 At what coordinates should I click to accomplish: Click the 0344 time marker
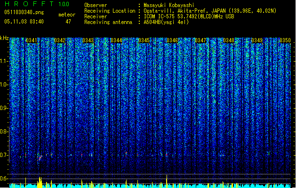click(116, 40)
